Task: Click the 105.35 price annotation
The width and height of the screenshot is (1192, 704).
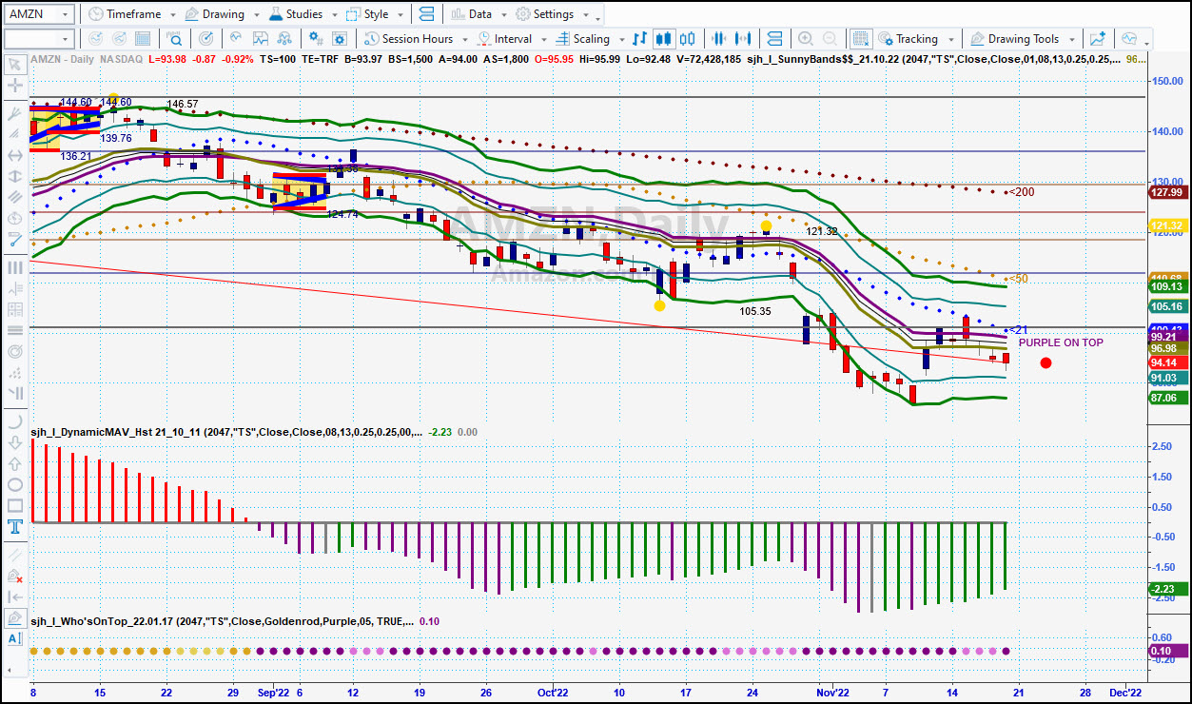Action: [755, 311]
